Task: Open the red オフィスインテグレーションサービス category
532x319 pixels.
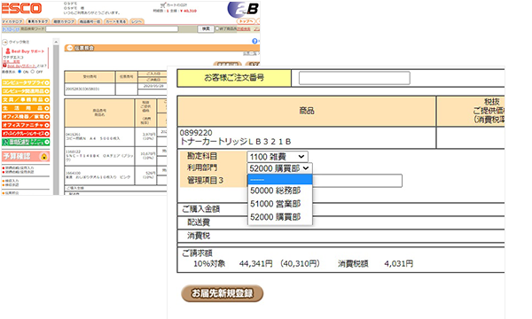Action: pyautogui.click(x=26, y=134)
